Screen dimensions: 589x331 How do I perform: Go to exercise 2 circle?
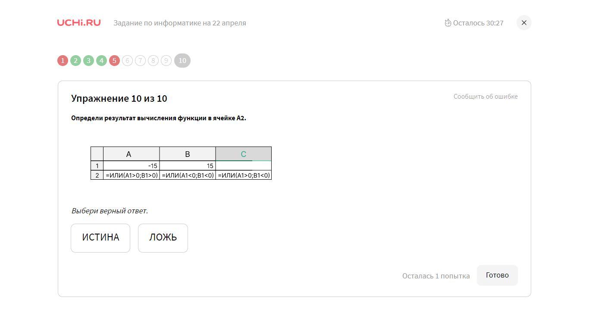75,61
